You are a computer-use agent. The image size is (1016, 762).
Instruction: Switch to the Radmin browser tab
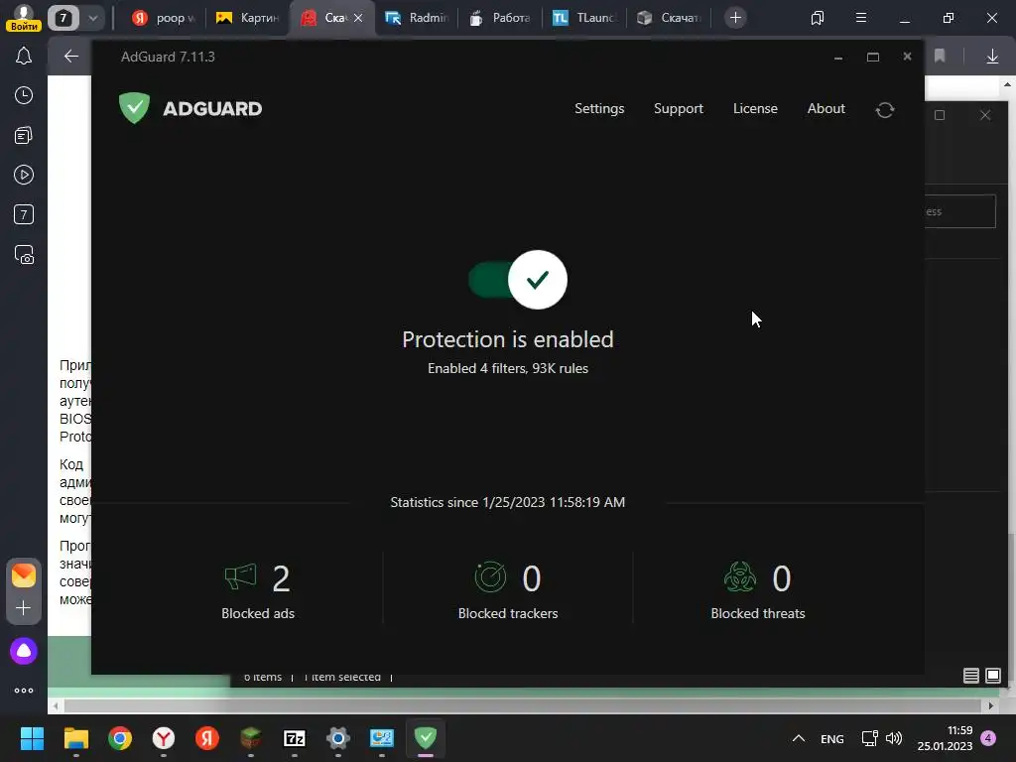(416, 18)
